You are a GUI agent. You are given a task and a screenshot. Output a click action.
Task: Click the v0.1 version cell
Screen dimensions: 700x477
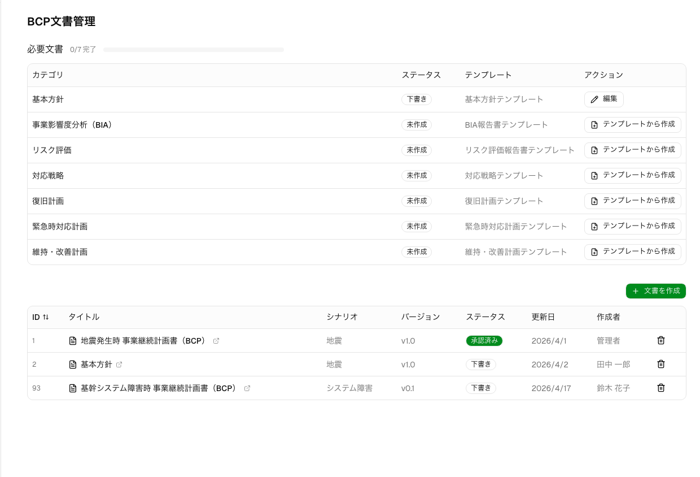[407, 388]
